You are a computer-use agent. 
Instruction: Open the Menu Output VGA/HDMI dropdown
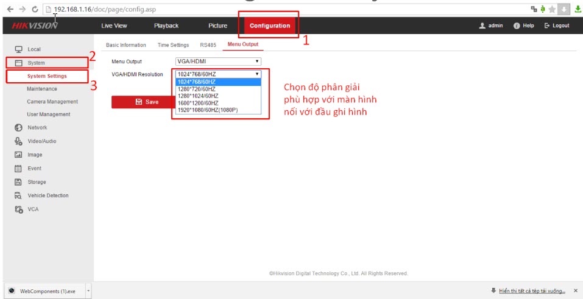218,62
